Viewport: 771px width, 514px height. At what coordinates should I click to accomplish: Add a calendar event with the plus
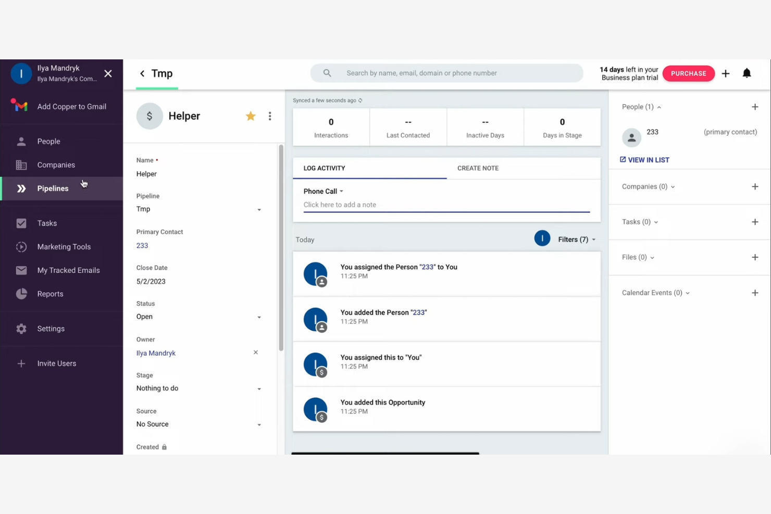tap(755, 293)
